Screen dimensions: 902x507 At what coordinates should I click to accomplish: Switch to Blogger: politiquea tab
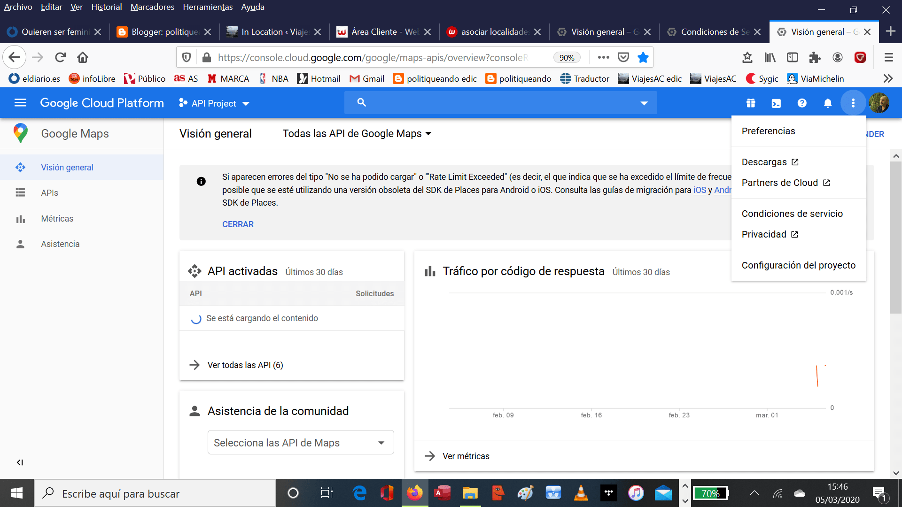pos(164,32)
